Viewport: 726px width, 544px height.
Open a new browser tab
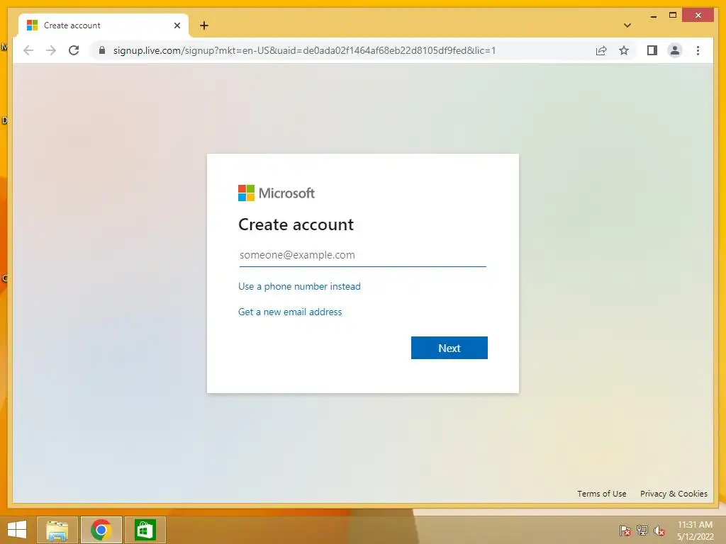tap(204, 25)
